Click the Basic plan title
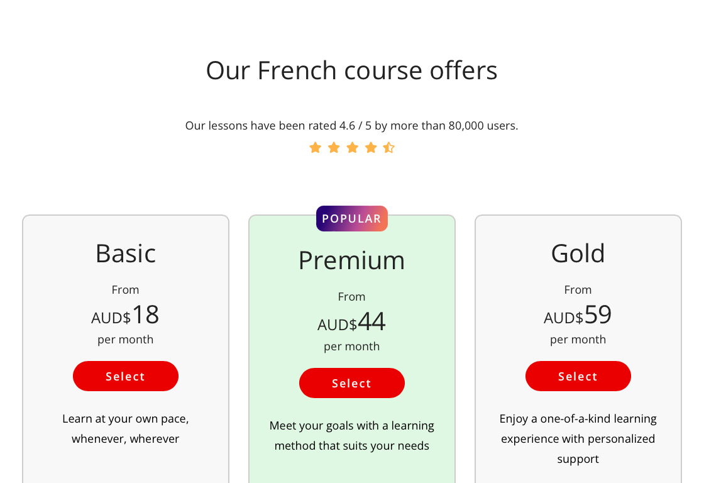This screenshot has width=704, height=483. point(126,253)
